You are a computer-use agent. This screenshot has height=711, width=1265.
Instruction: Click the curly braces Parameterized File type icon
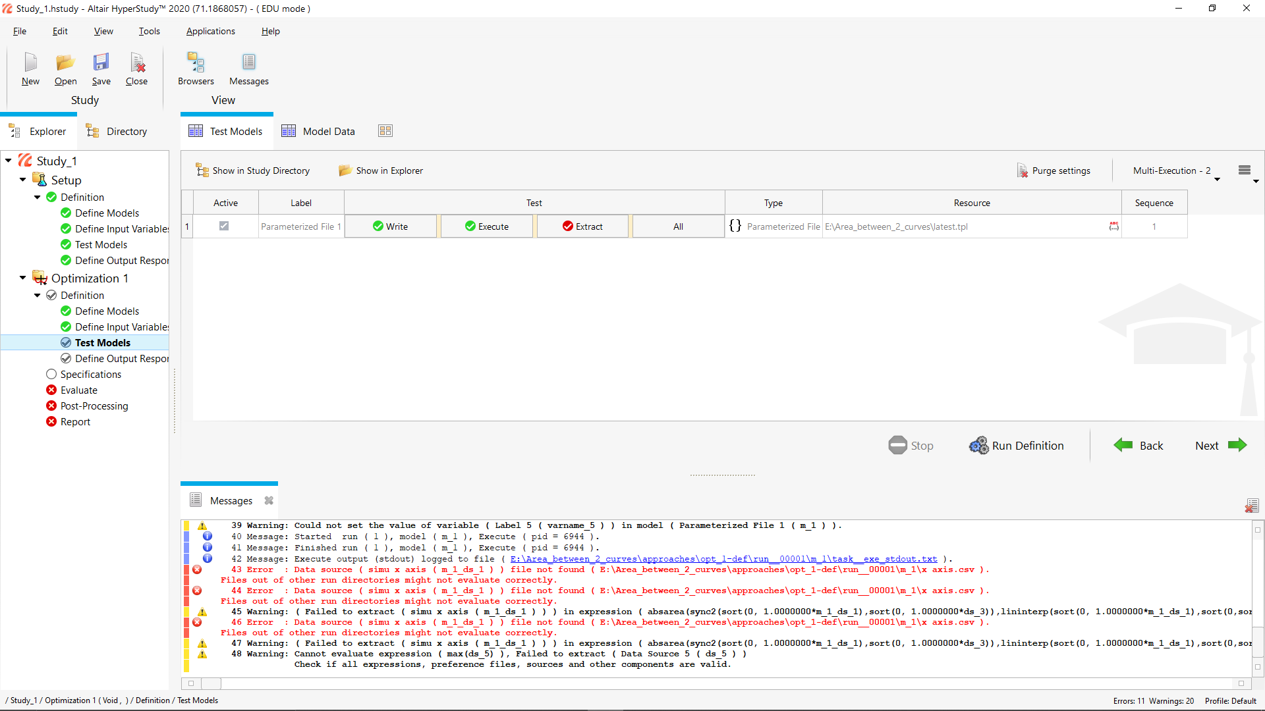(x=735, y=226)
